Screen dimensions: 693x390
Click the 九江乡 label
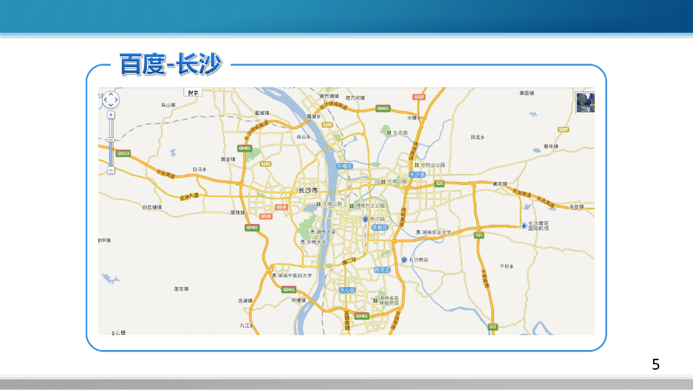coord(246,326)
